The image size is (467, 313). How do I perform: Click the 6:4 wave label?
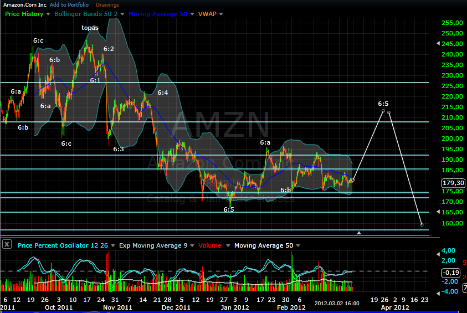point(163,93)
